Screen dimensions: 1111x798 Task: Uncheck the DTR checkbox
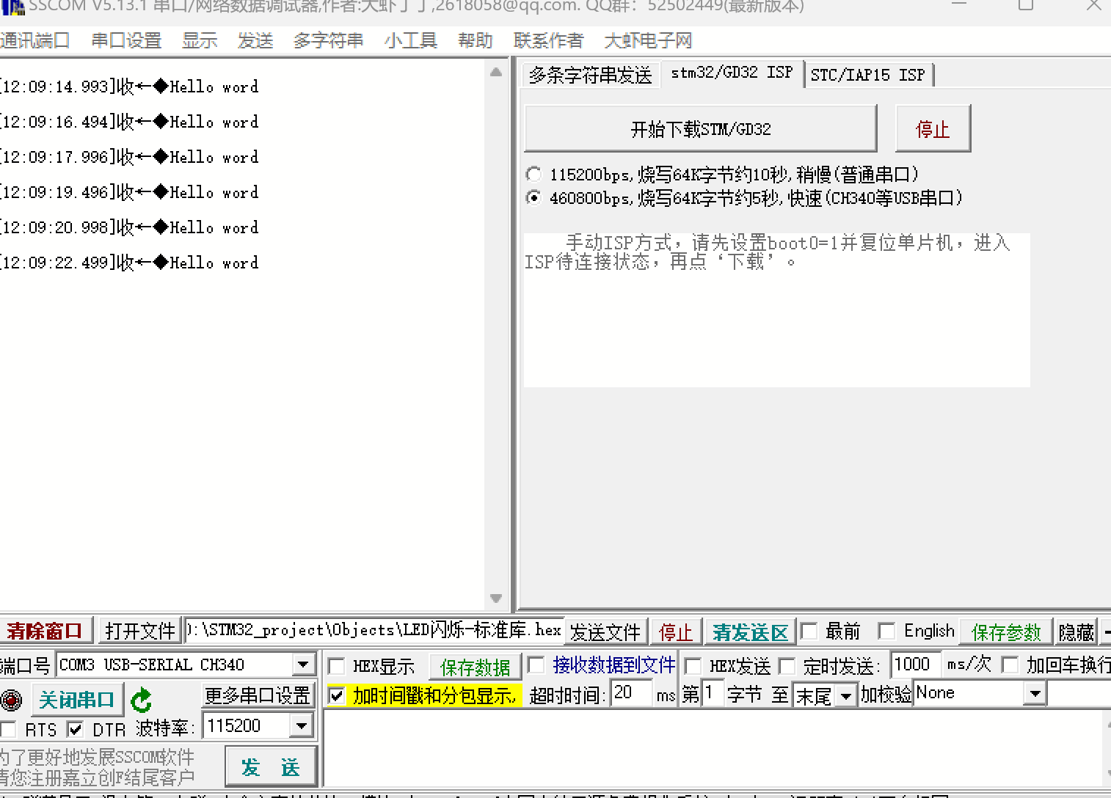pos(75,729)
